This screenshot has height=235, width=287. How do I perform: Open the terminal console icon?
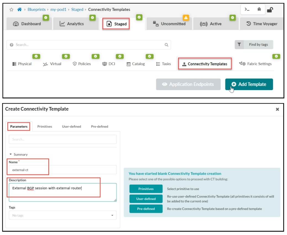[247, 9]
